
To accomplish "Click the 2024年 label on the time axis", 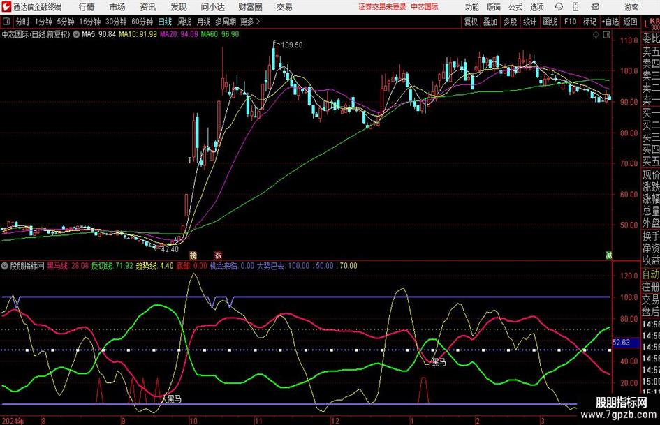I will click(x=13, y=421).
